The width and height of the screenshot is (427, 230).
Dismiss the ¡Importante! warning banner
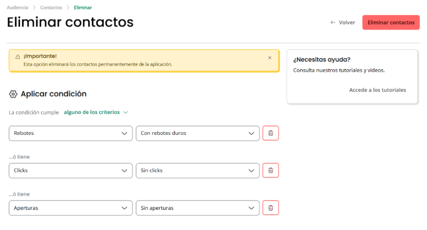(270, 58)
